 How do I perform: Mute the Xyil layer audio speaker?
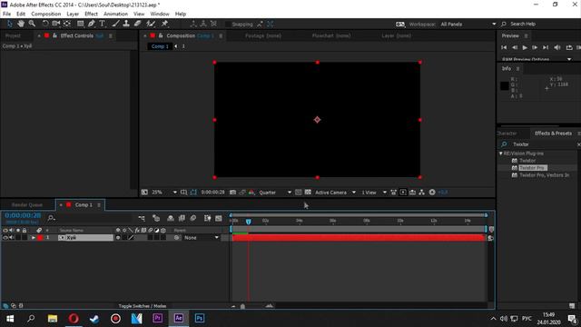click(12, 238)
